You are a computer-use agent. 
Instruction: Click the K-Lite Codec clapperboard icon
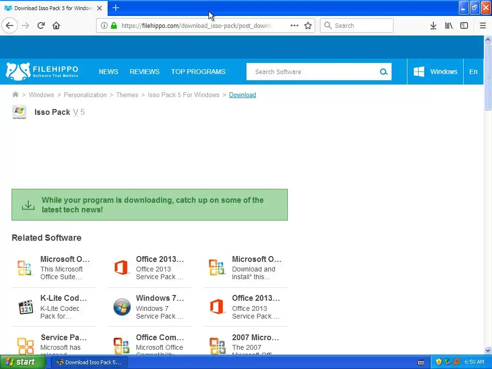coord(26,307)
